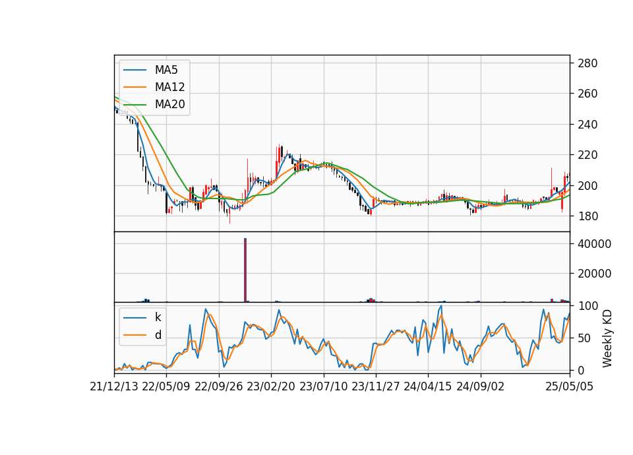Click the MA20 legend entry
Image resolution: width=633 pixels, height=455 pixels.
[154, 104]
